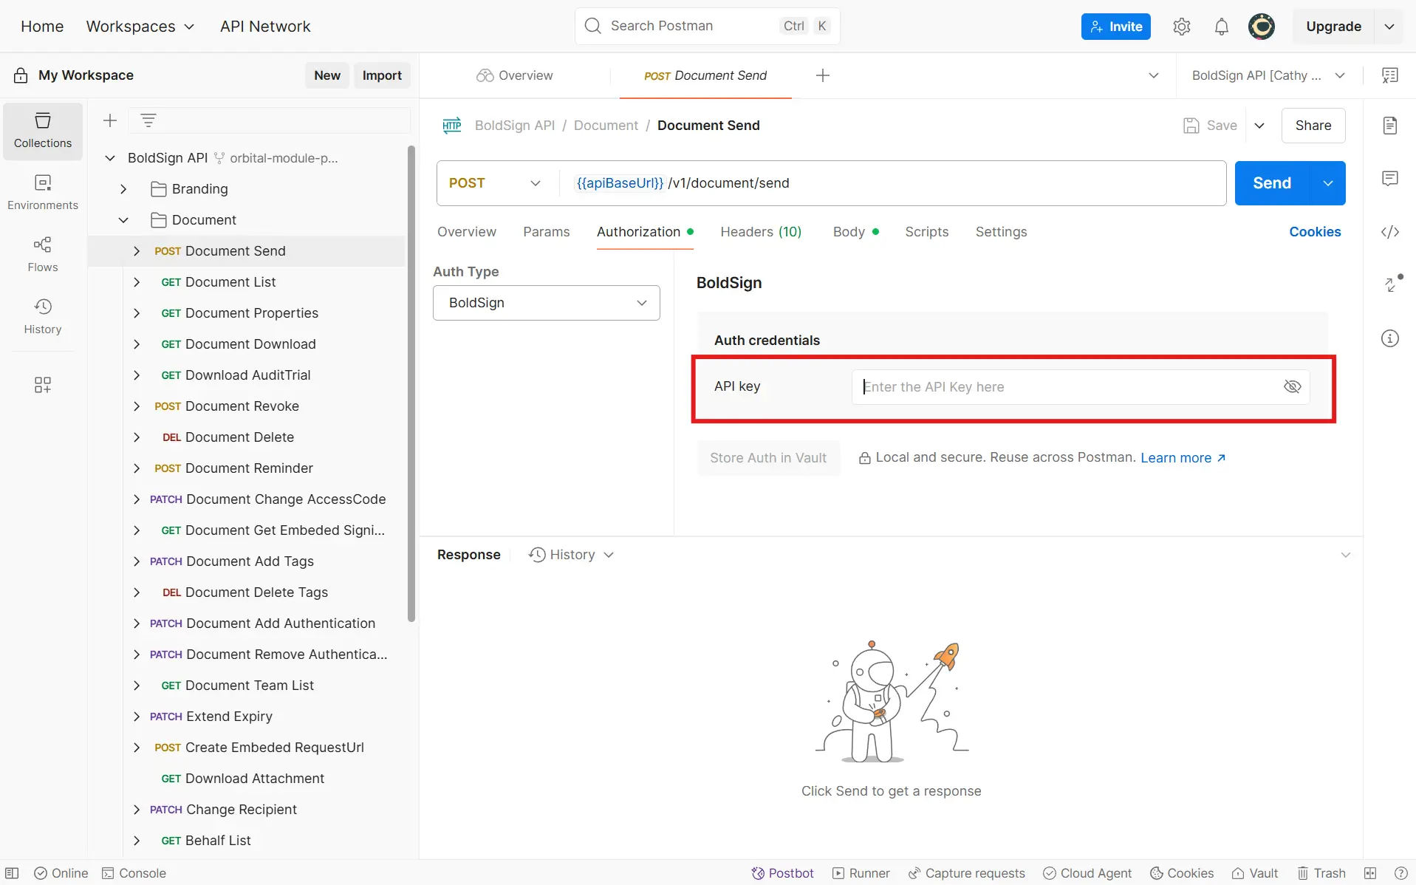Open the Environments sidebar panel
The width and height of the screenshot is (1416, 885).
[x=43, y=193]
